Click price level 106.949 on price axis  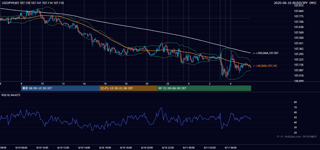point(298,81)
